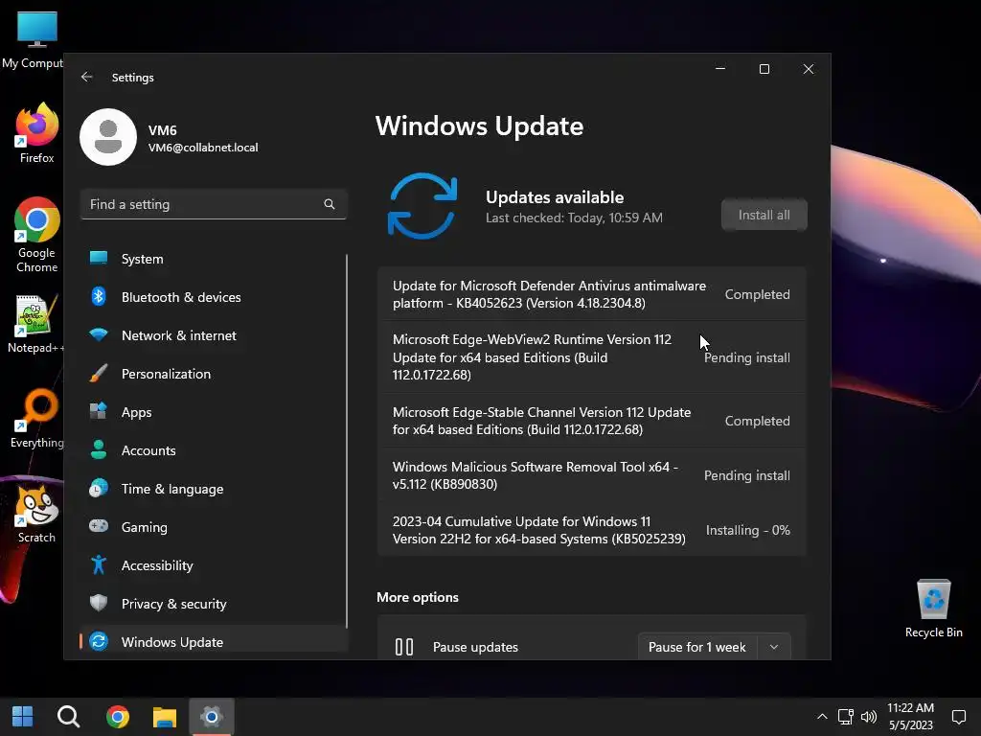Screen dimensions: 981x736
Task: Click the Settings gear taskbar icon
Action: pyautogui.click(x=212, y=716)
